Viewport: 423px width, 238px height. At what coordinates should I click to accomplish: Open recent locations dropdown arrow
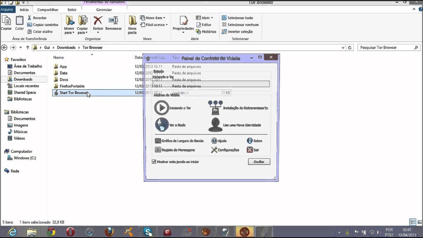[20, 48]
